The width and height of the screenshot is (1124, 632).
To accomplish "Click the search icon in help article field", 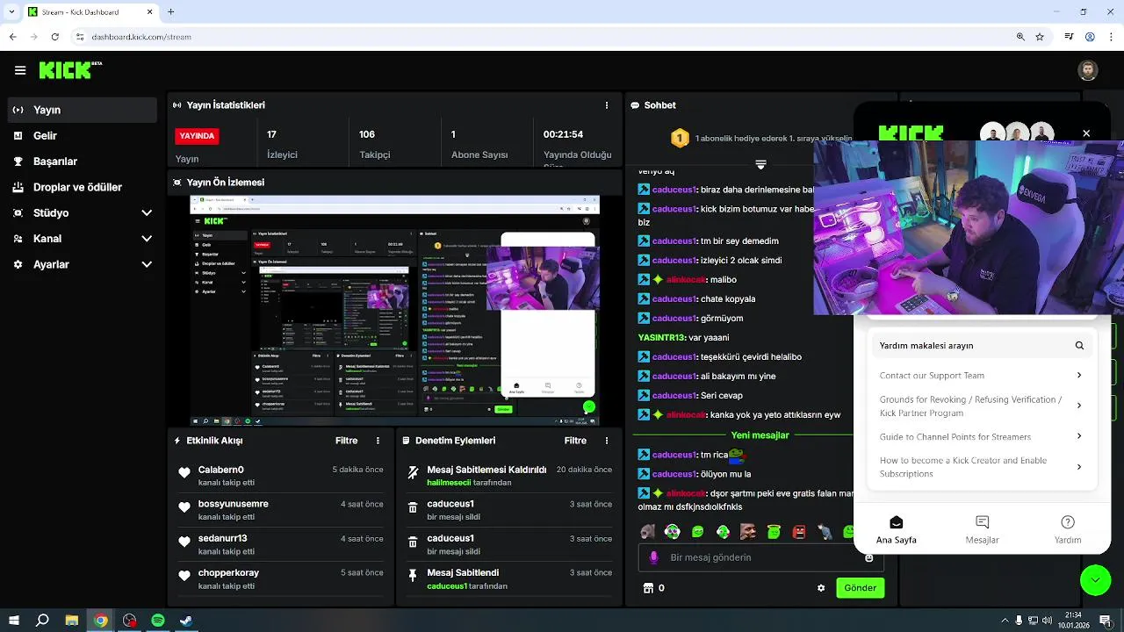I will point(1079,346).
